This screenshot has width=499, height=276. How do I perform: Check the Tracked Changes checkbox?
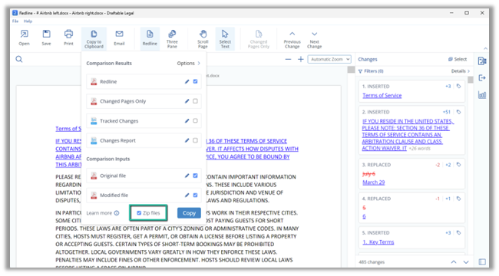tap(195, 121)
